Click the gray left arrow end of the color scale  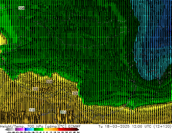point(6,130)
